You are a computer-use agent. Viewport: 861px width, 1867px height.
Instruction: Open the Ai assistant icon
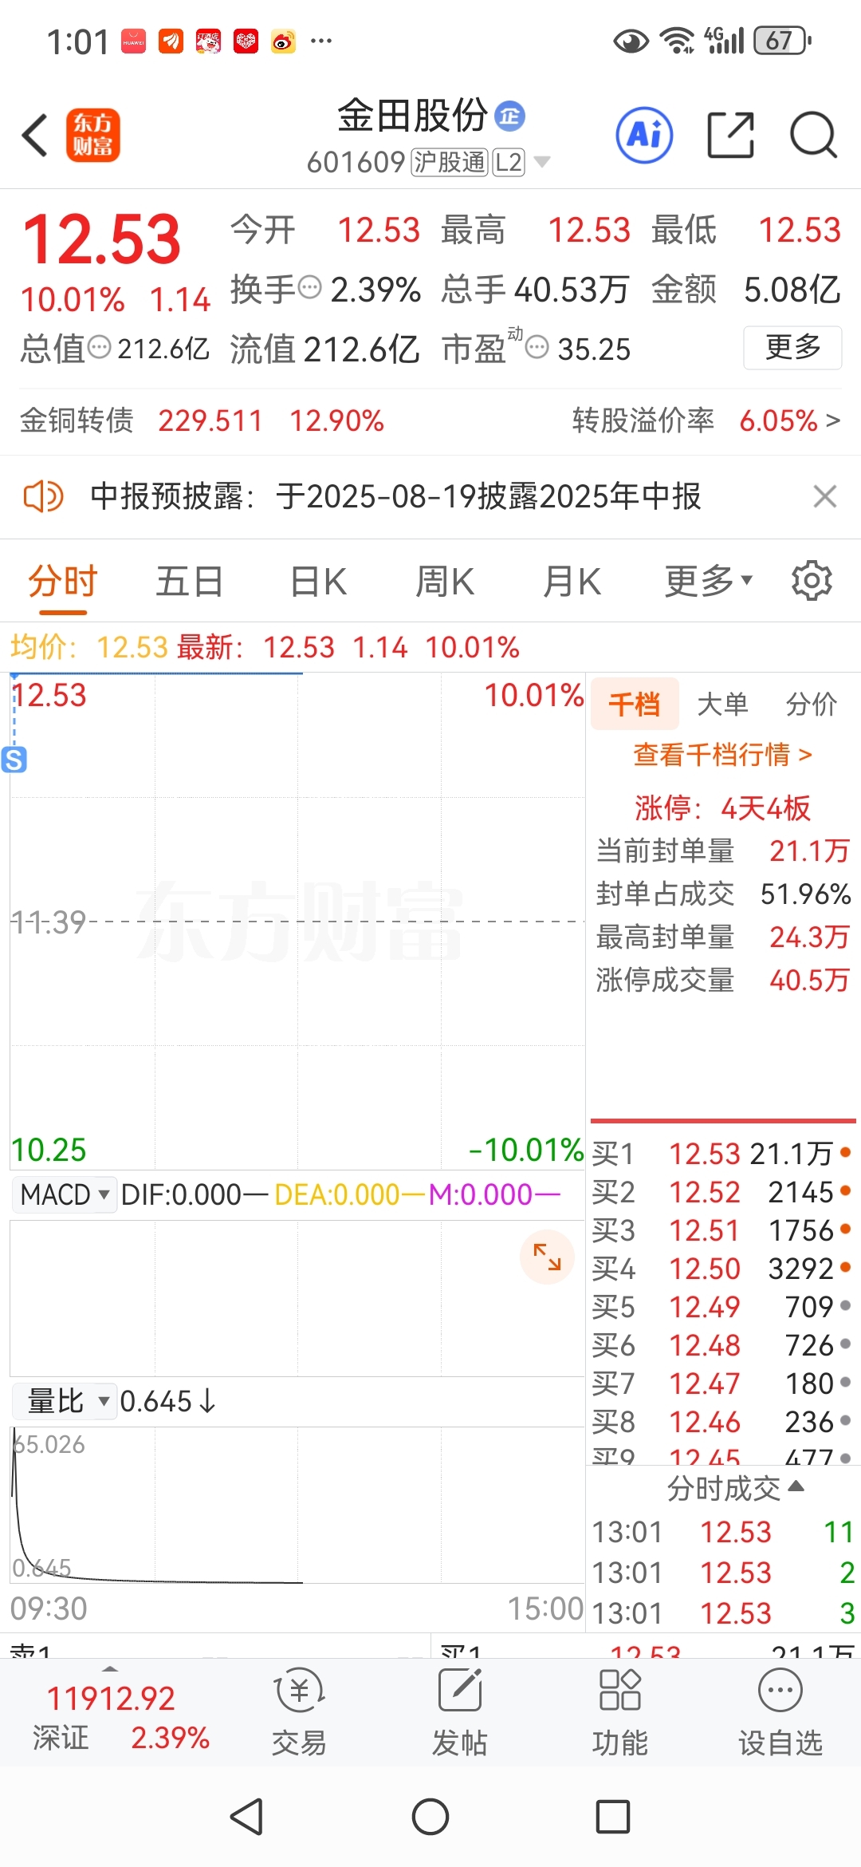point(644,135)
